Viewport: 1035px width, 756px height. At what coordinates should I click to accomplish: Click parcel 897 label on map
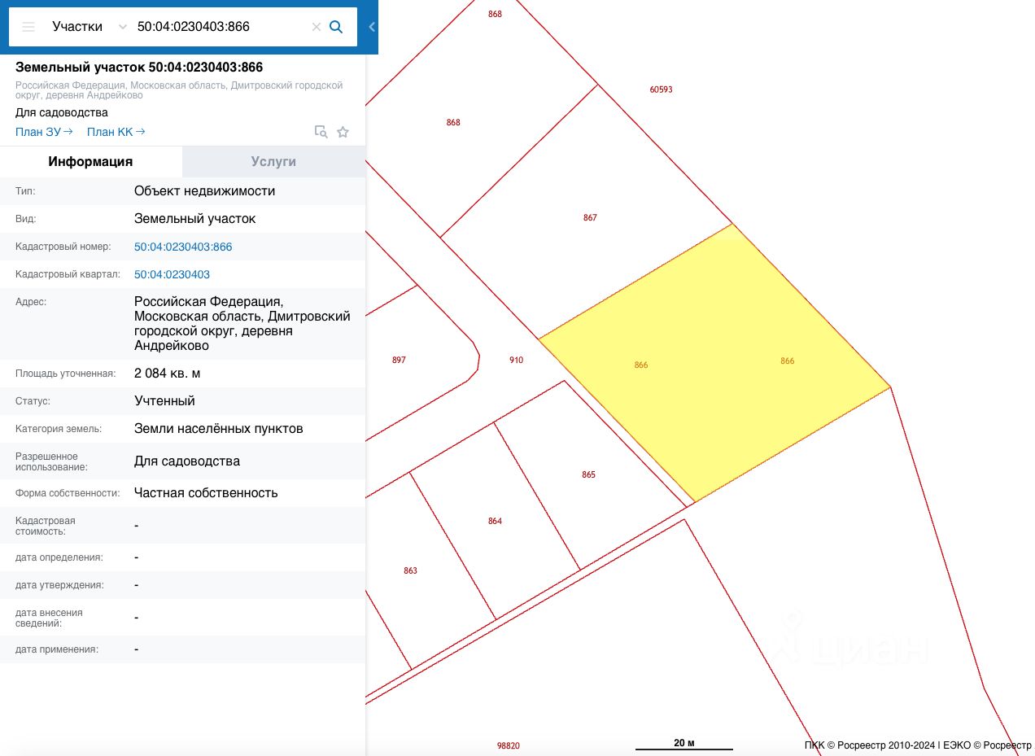[x=399, y=360]
